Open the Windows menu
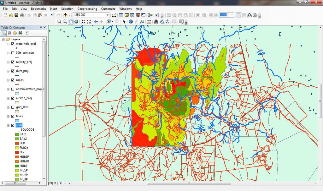Viewport: 323px width, 191px height. [x=125, y=9]
